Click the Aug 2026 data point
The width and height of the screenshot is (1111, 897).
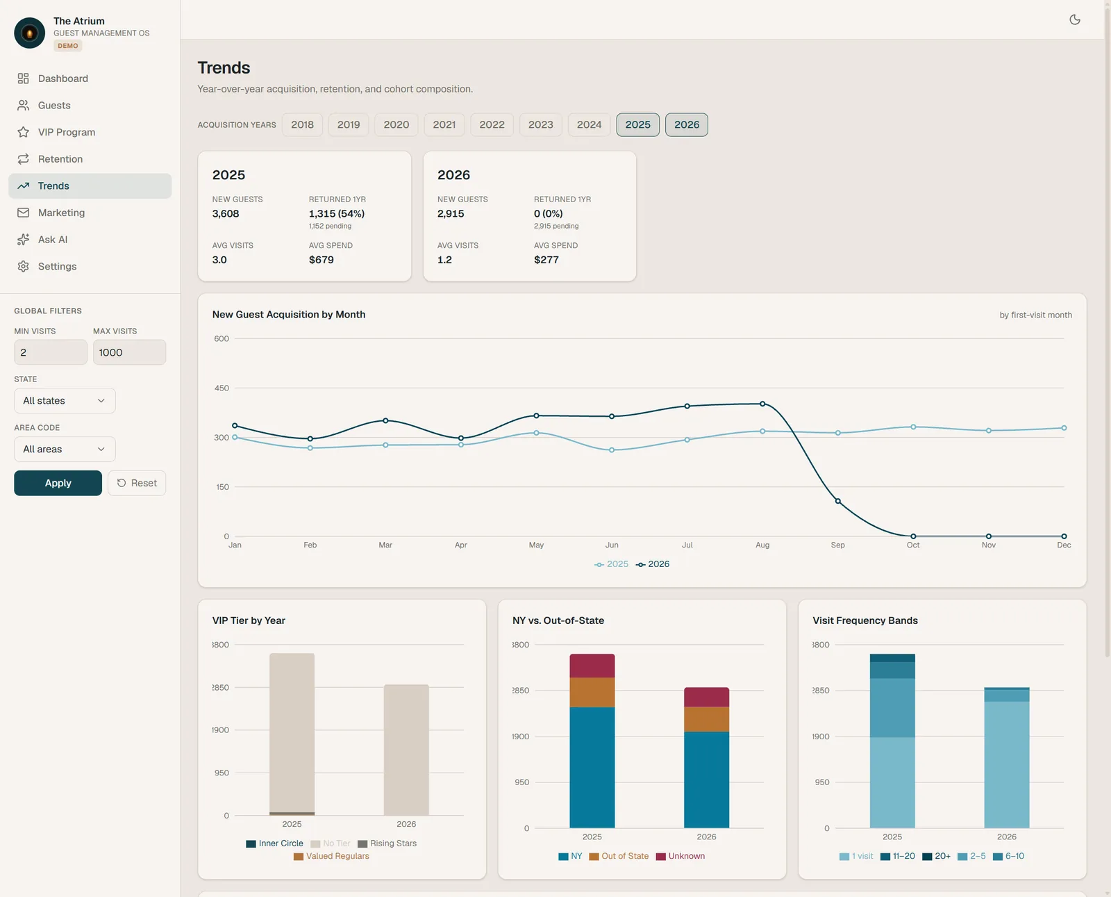[762, 404]
